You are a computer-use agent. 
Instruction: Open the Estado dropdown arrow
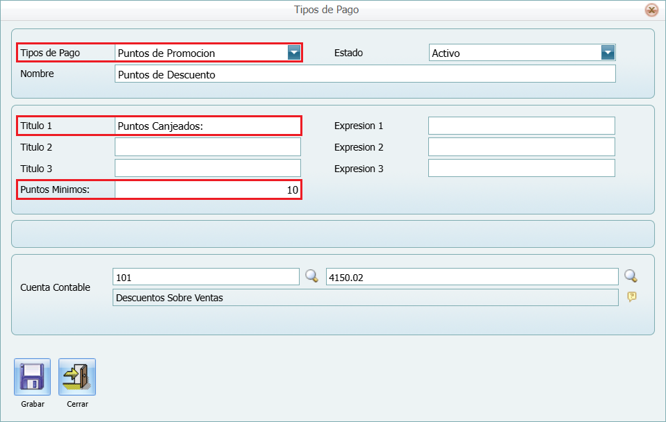(608, 53)
